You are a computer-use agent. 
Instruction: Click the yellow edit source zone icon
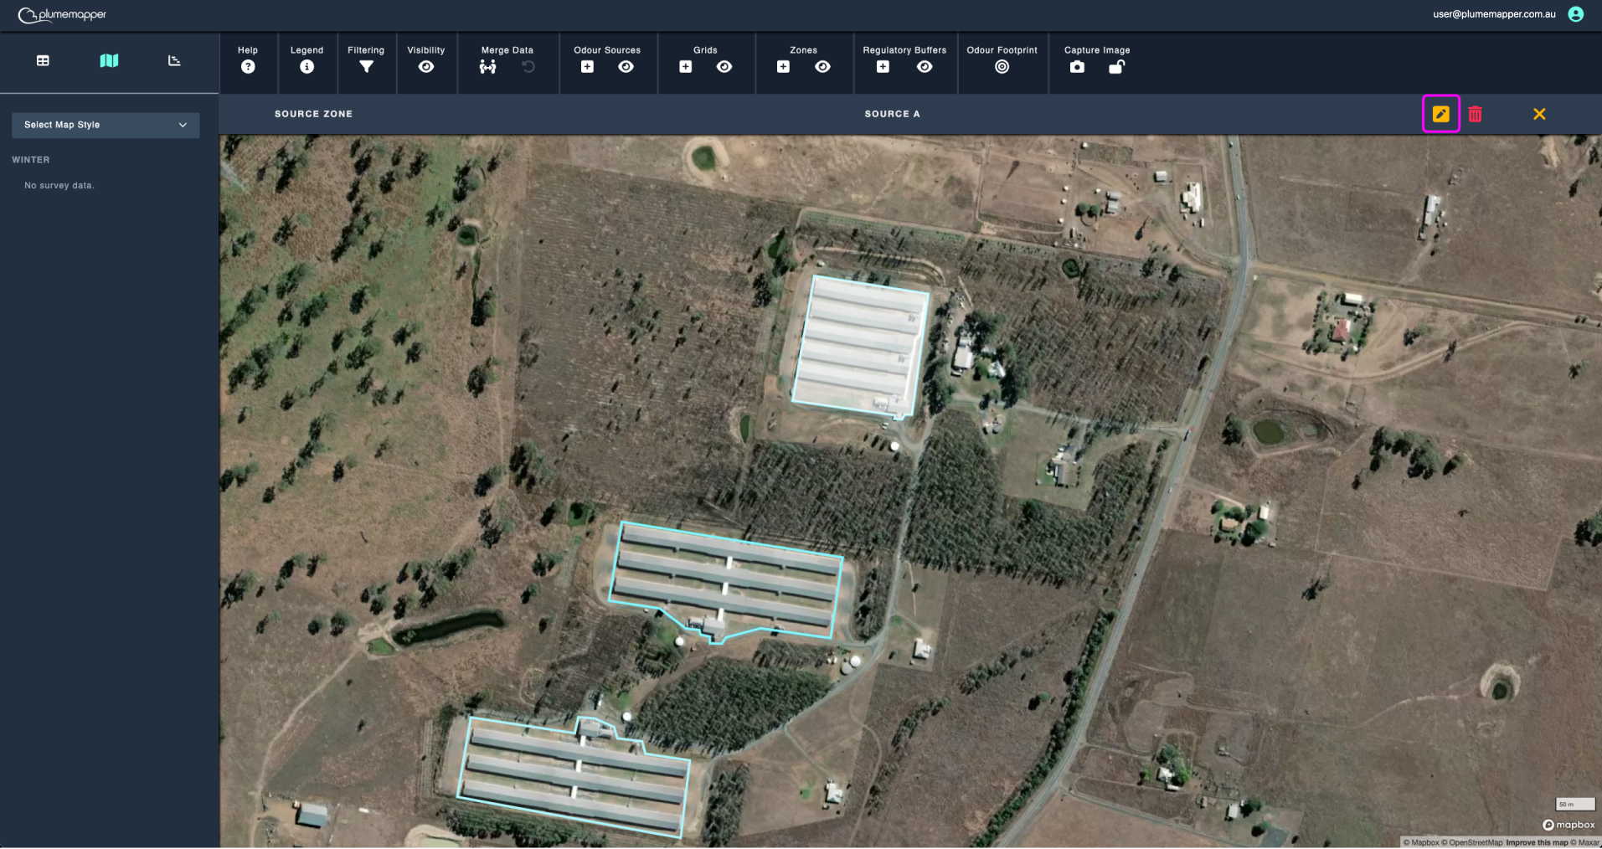point(1440,114)
